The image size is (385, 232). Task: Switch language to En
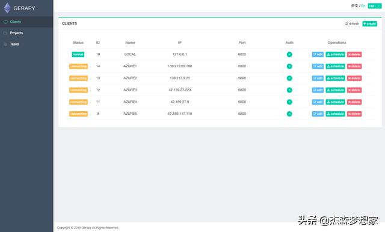[x=363, y=5]
